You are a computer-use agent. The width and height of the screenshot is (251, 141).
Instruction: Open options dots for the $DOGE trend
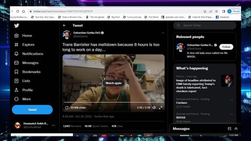click(231, 114)
